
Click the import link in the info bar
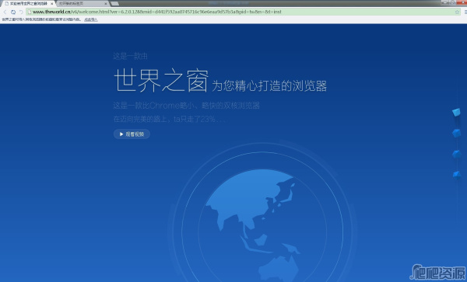[x=91, y=19]
